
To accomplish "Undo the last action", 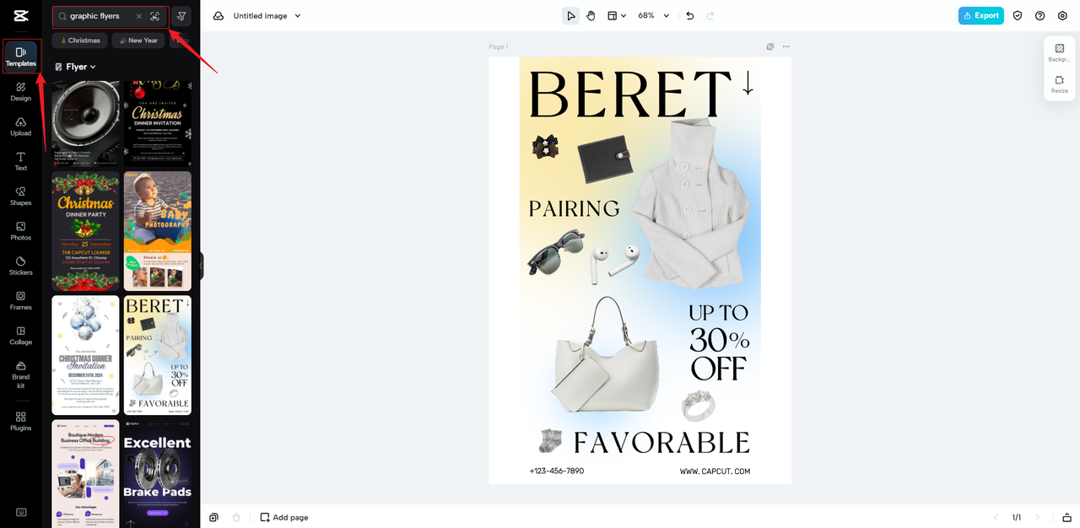I will (690, 16).
